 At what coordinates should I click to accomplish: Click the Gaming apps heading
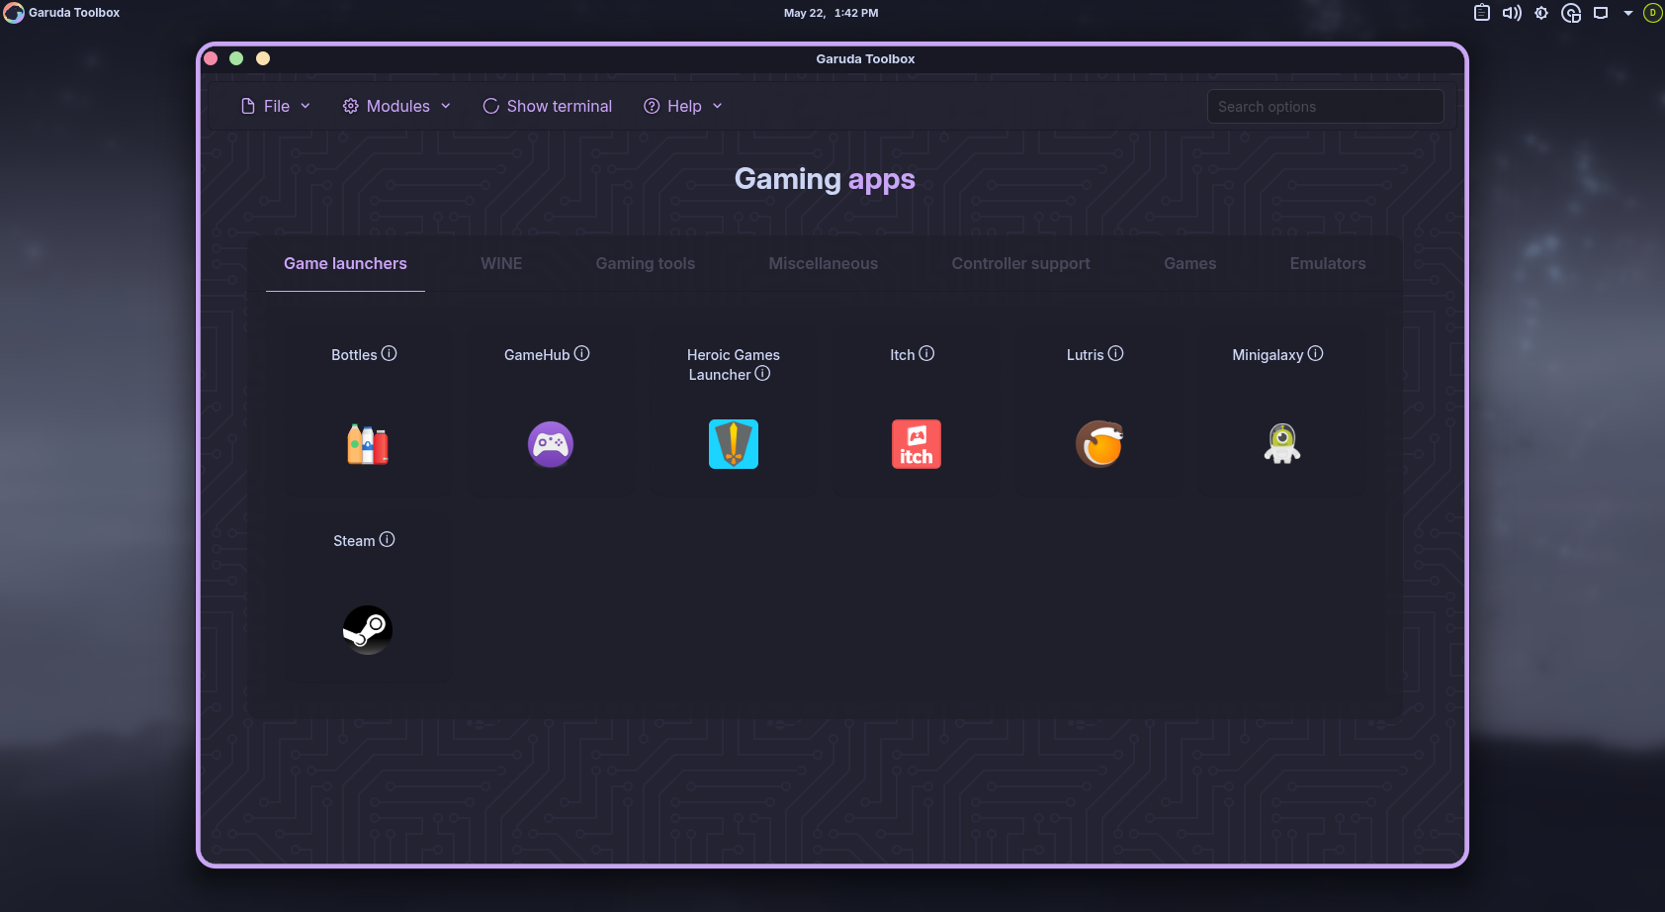click(825, 179)
